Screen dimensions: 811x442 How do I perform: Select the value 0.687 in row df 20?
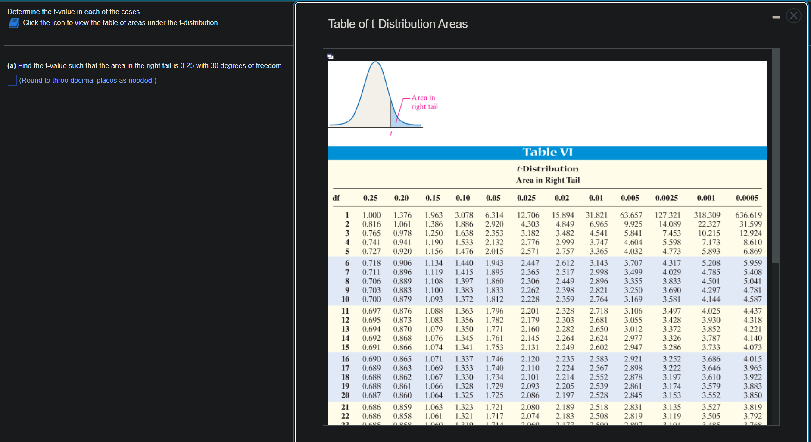(x=371, y=395)
